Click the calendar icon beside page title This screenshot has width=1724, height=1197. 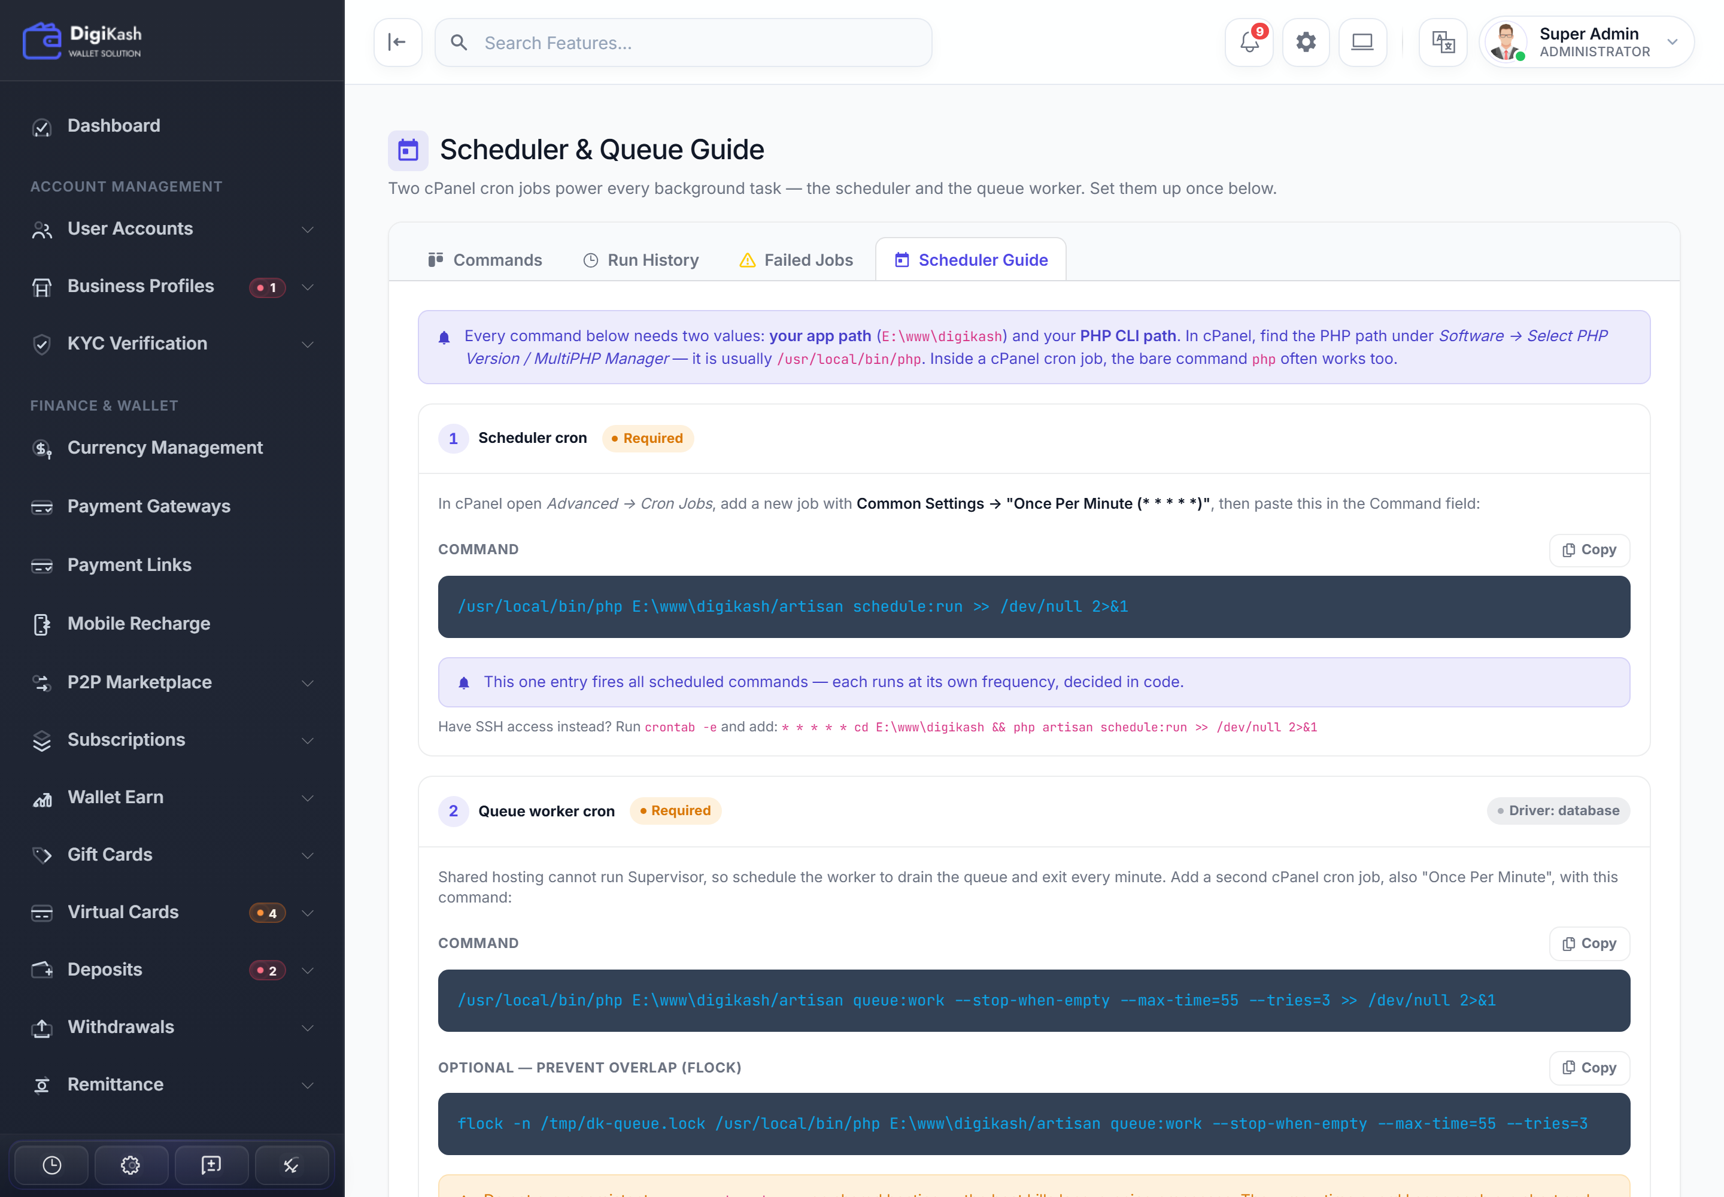click(408, 151)
